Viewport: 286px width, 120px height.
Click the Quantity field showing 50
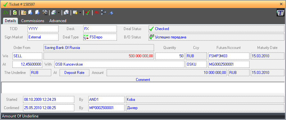(170, 56)
